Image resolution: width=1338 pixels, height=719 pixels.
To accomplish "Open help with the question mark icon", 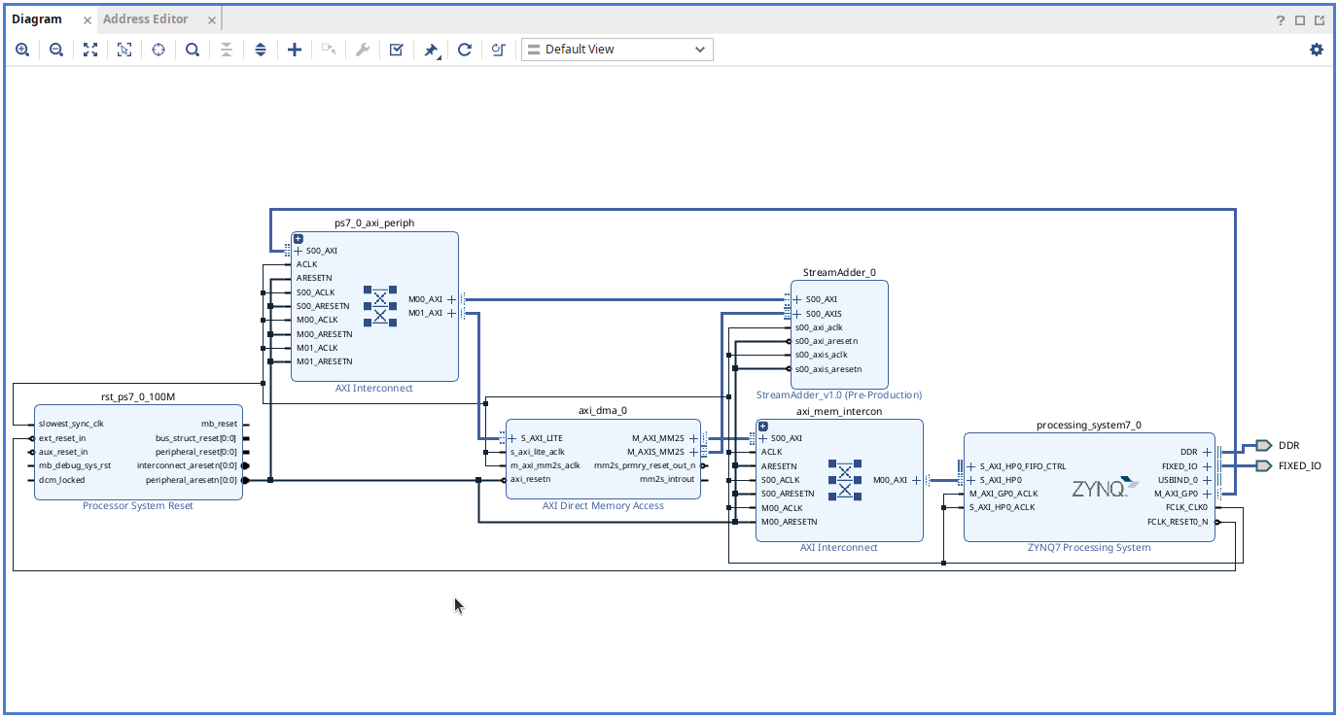I will tap(1281, 19).
